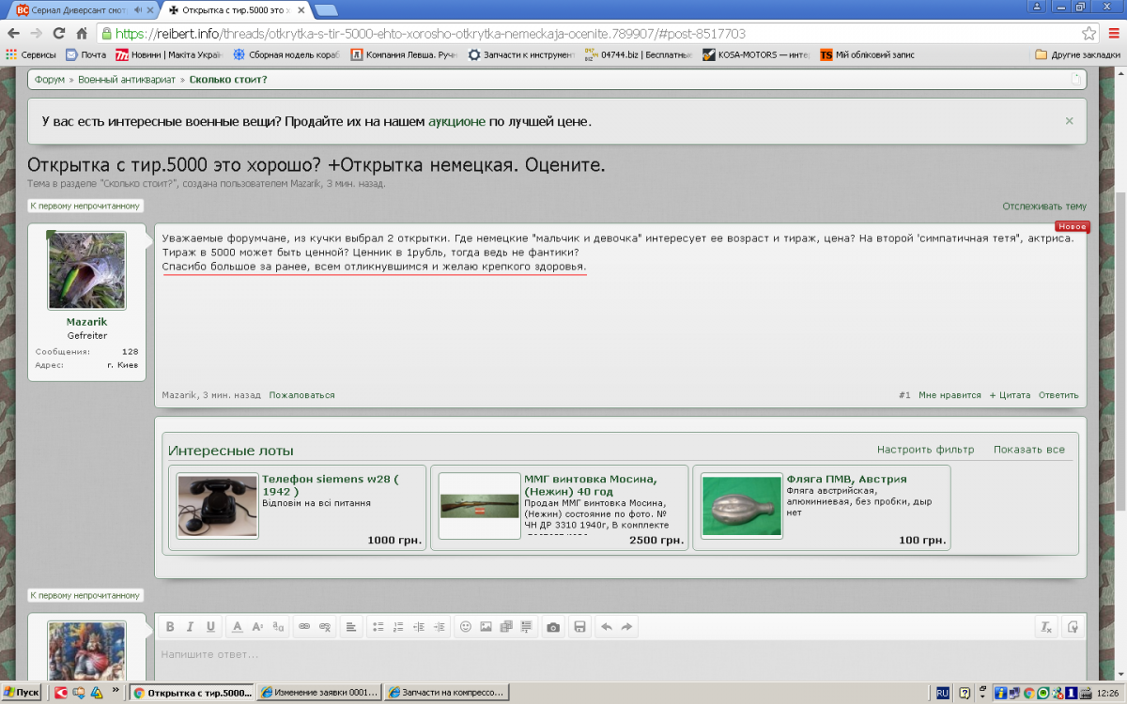Click the smiley emoticon icon in editor

[465, 627]
